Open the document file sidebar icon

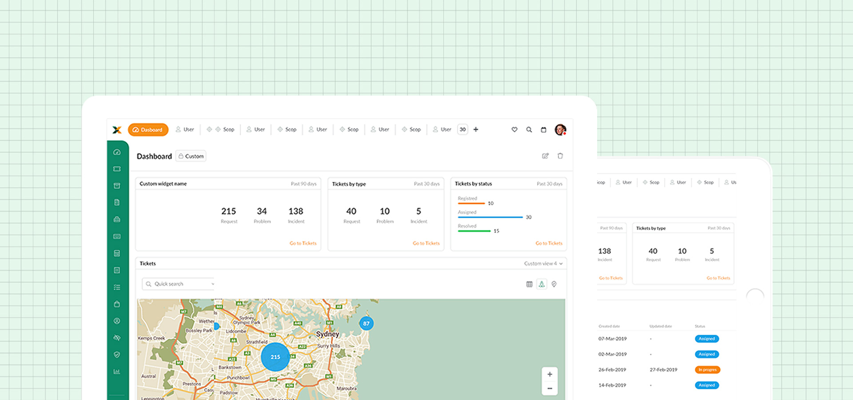point(117,202)
